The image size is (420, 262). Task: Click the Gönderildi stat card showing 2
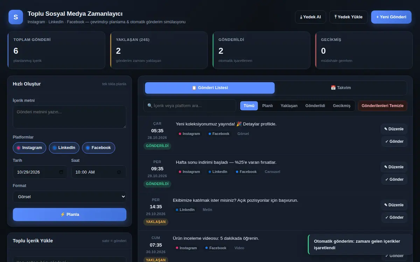261,50
